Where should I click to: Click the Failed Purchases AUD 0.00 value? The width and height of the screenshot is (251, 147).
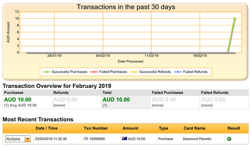click(x=164, y=100)
